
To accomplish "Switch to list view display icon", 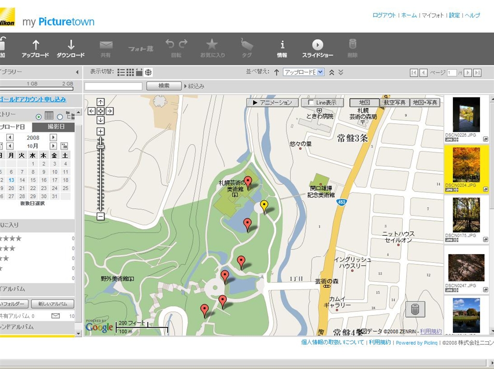I will tap(121, 72).
